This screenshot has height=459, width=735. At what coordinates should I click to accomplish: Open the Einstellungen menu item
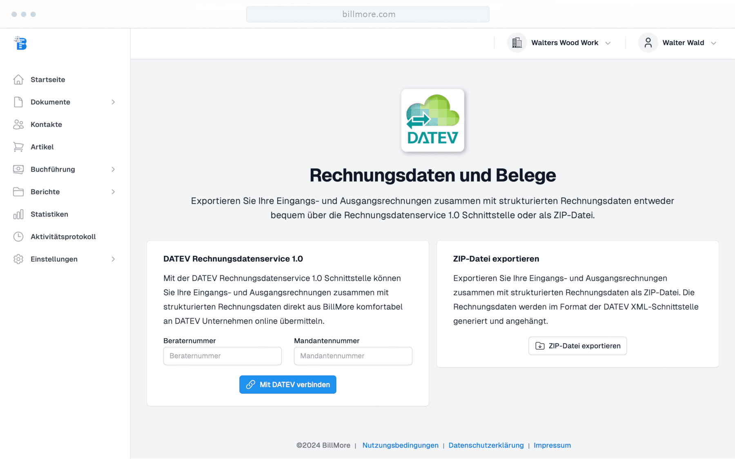(x=54, y=259)
